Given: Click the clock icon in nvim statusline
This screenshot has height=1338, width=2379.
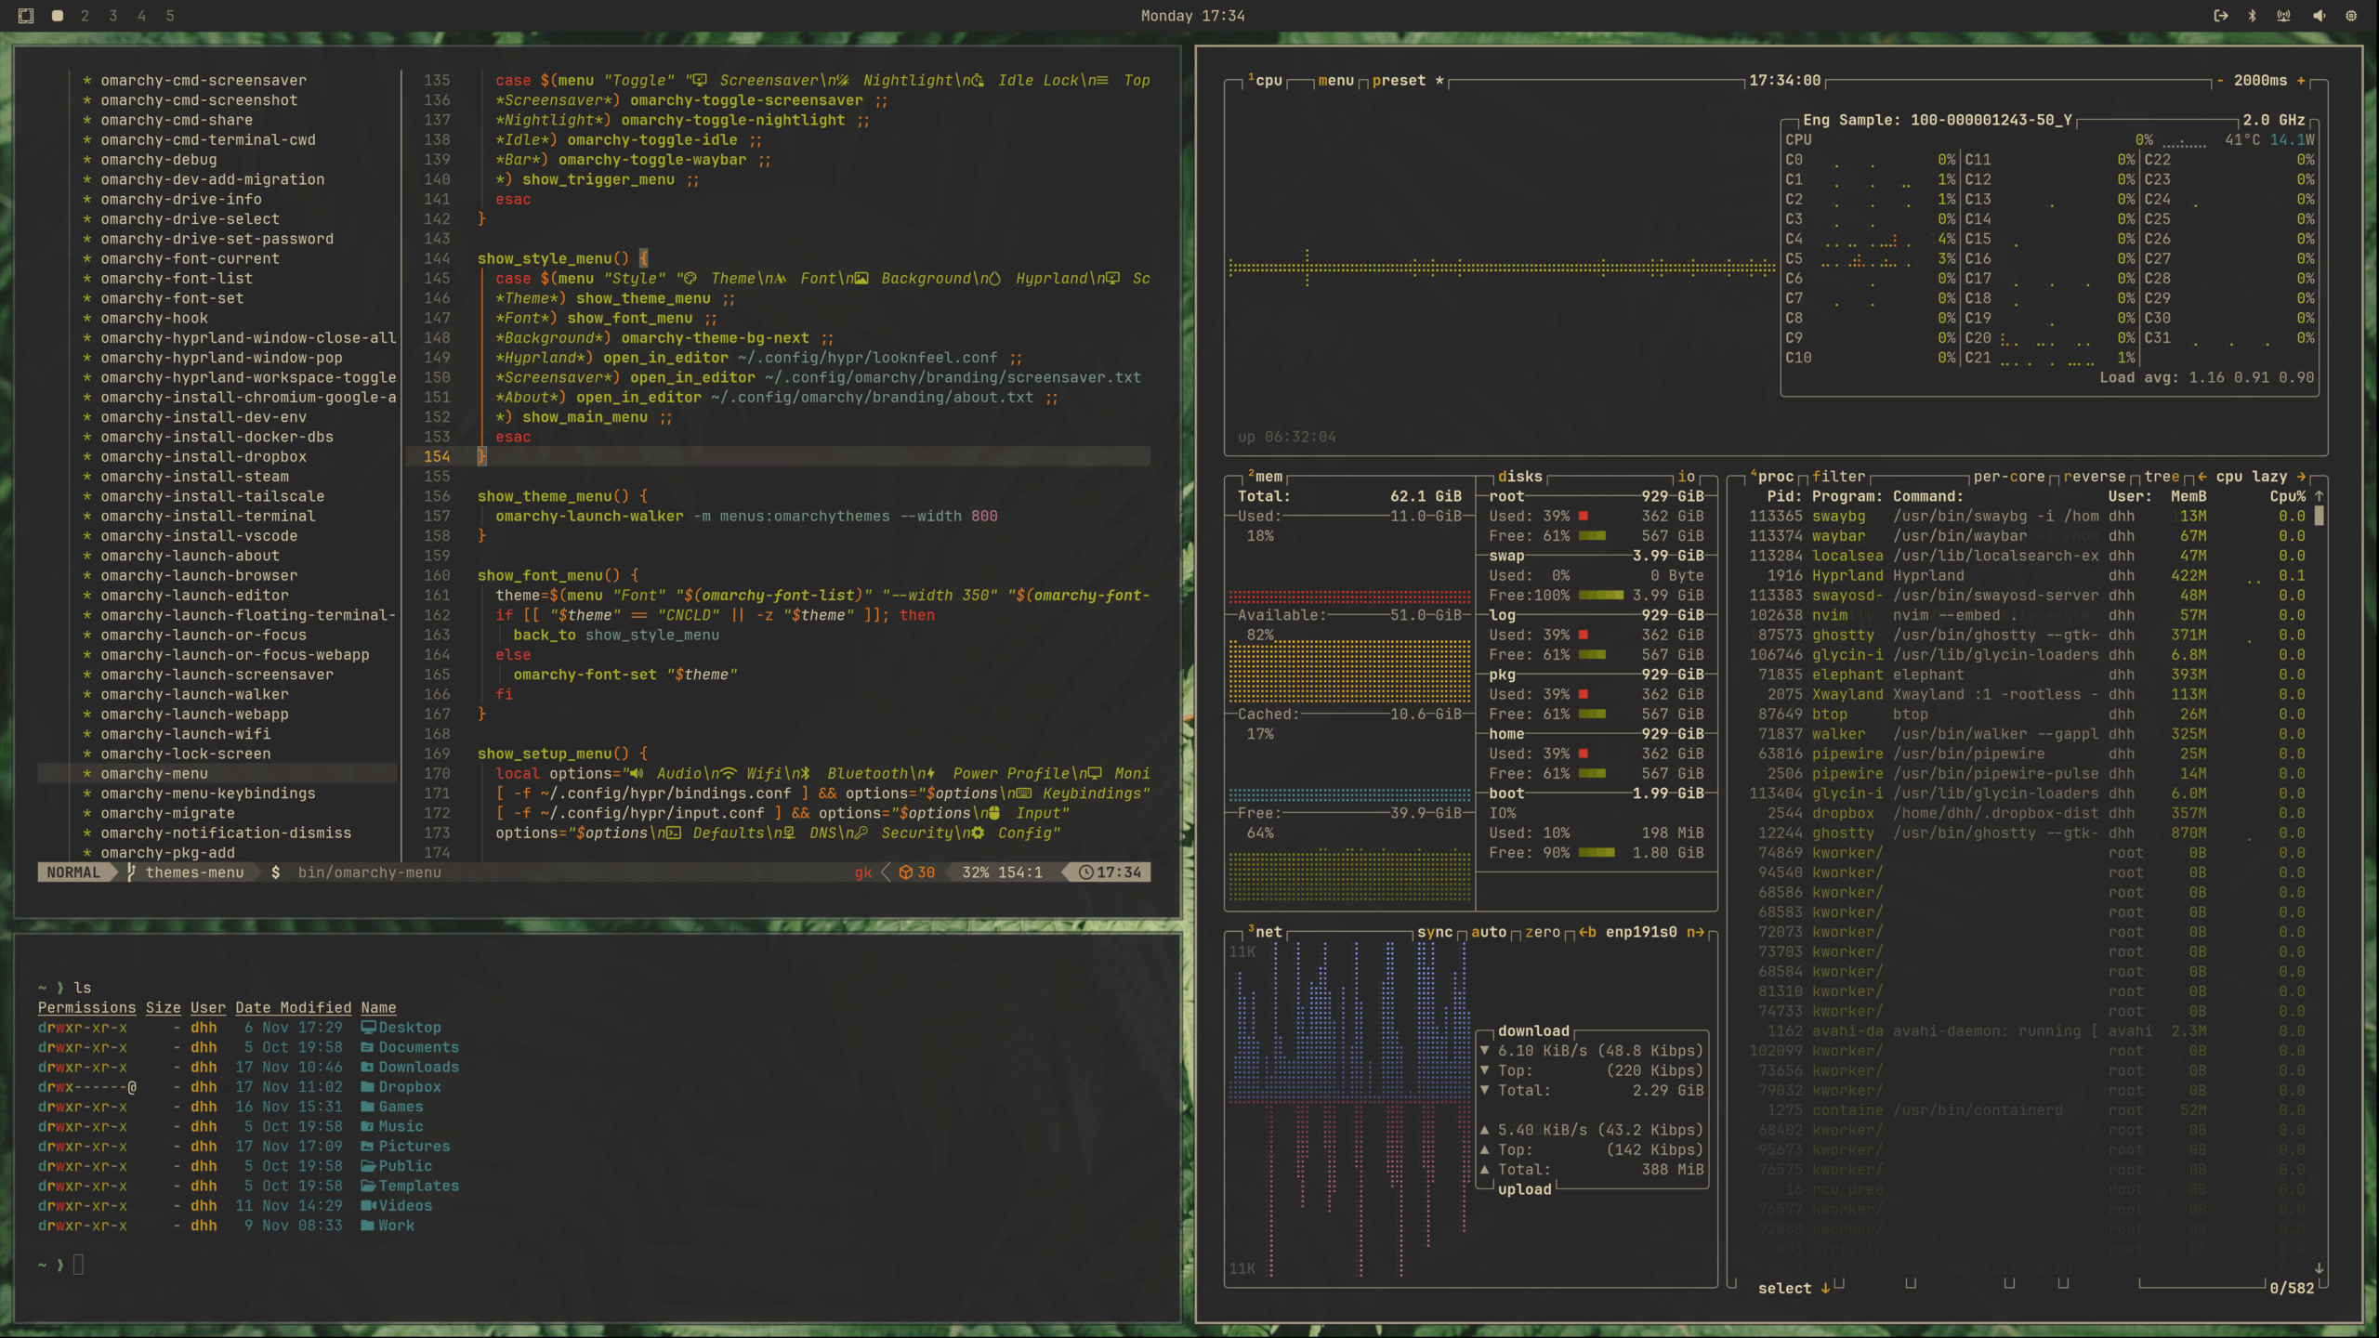Looking at the screenshot, I should coord(1085,872).
